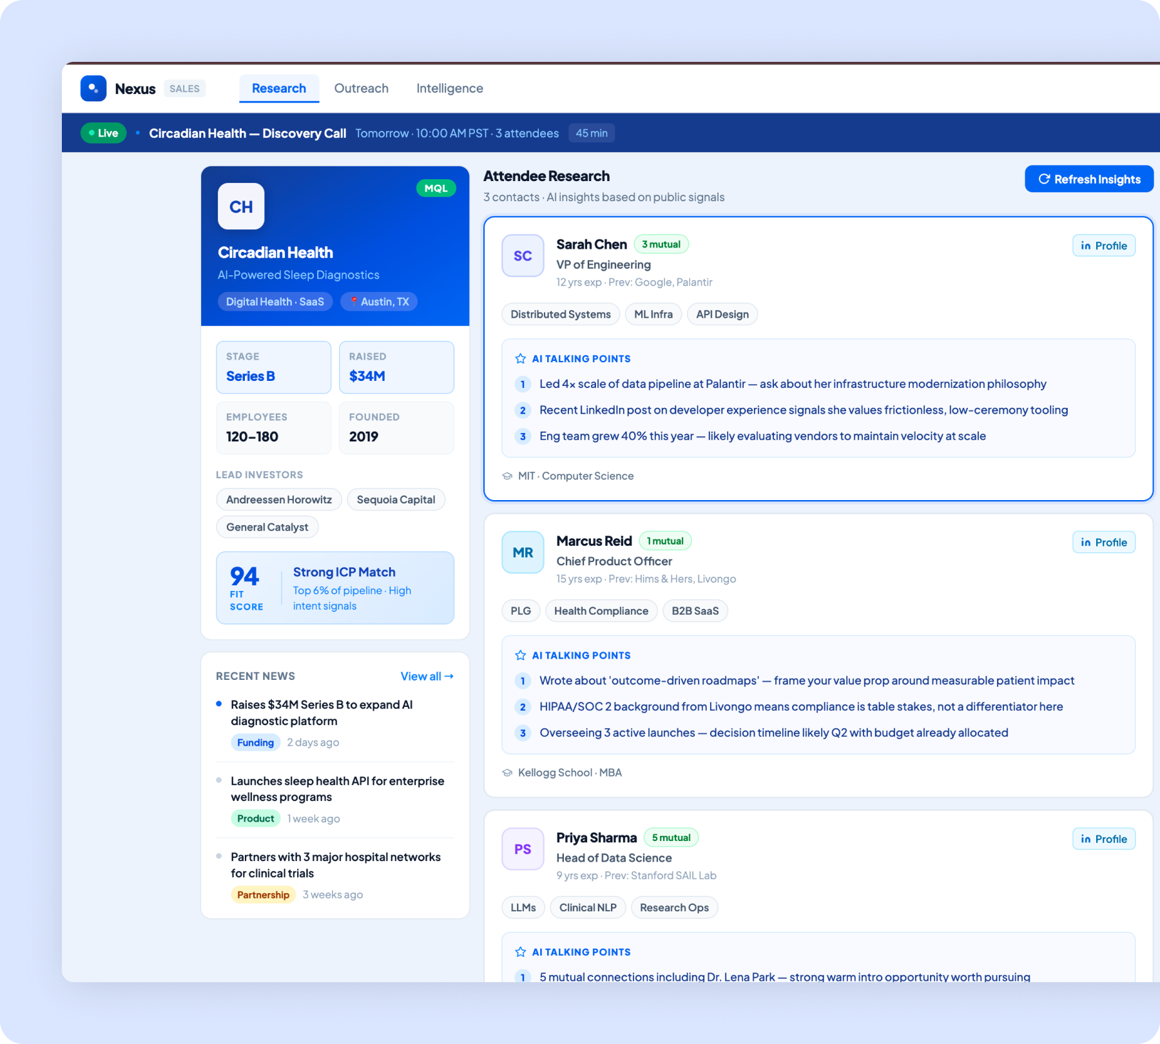
Task: Open the Intelligence tab
Action: tap(449, 88)
